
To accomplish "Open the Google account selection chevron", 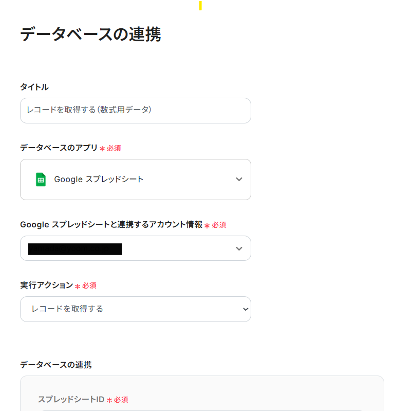I will [239, 248].
